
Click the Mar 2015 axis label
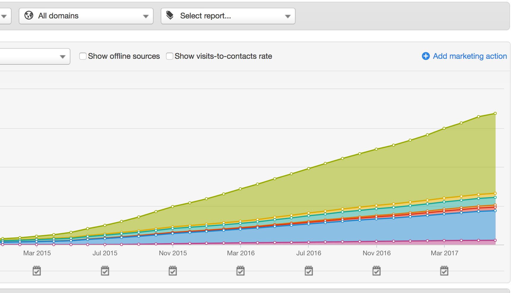coord(37,253)
